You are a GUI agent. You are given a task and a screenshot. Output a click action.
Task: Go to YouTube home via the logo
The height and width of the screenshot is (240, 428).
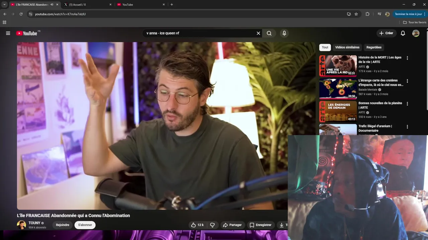pyautogui.click(x=26, y=33)
